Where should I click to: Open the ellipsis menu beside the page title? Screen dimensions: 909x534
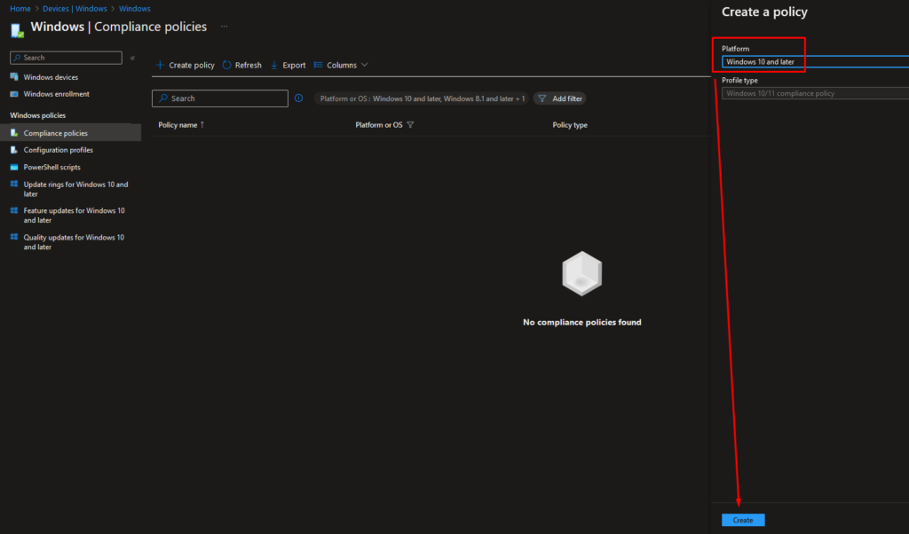point(224,27)
